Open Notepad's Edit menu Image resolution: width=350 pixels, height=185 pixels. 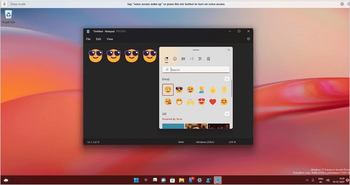click(x=98, y=39)
